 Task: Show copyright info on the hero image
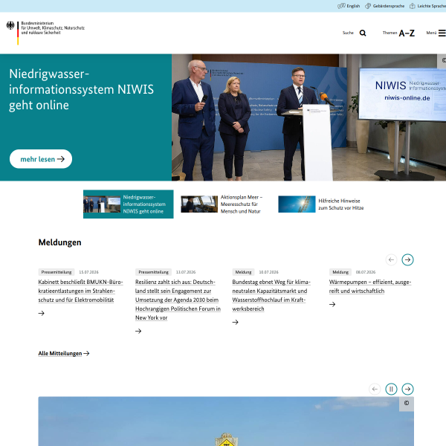click(x=443, y=60)
